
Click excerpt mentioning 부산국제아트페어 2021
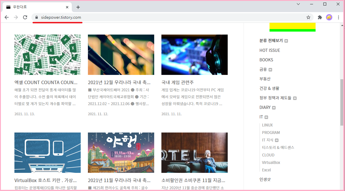pos(118,97)
